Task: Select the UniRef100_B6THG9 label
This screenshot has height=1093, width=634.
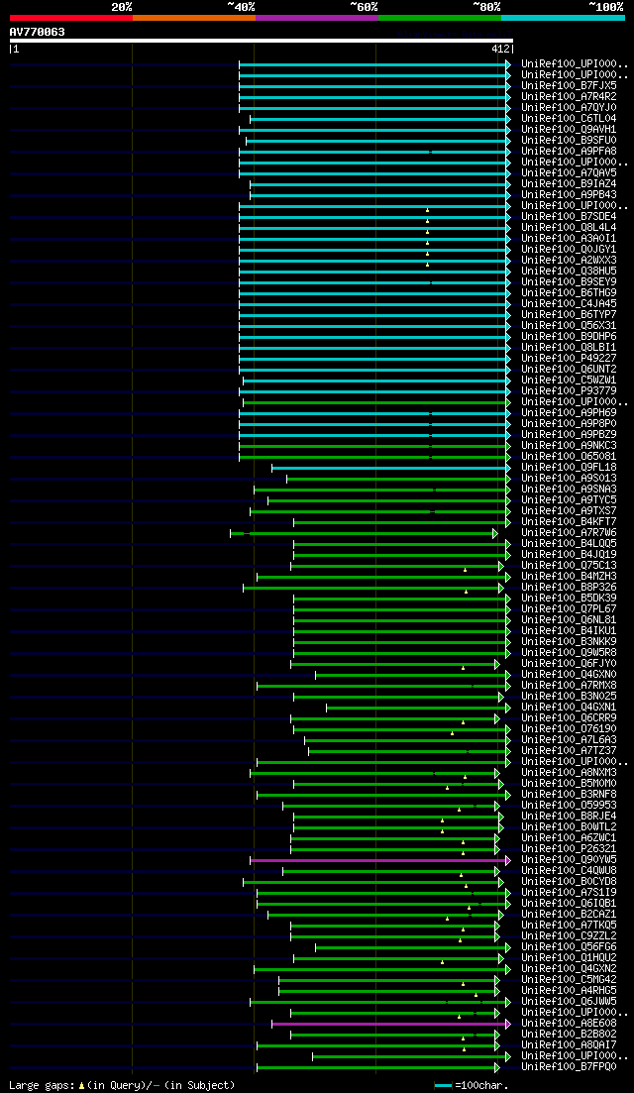Action: pyautogui.click(x=569, y=292)
